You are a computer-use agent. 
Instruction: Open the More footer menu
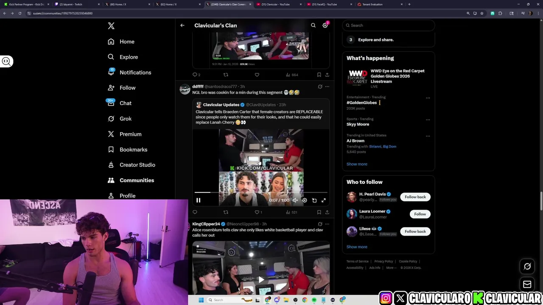click(x=391, y=268)
